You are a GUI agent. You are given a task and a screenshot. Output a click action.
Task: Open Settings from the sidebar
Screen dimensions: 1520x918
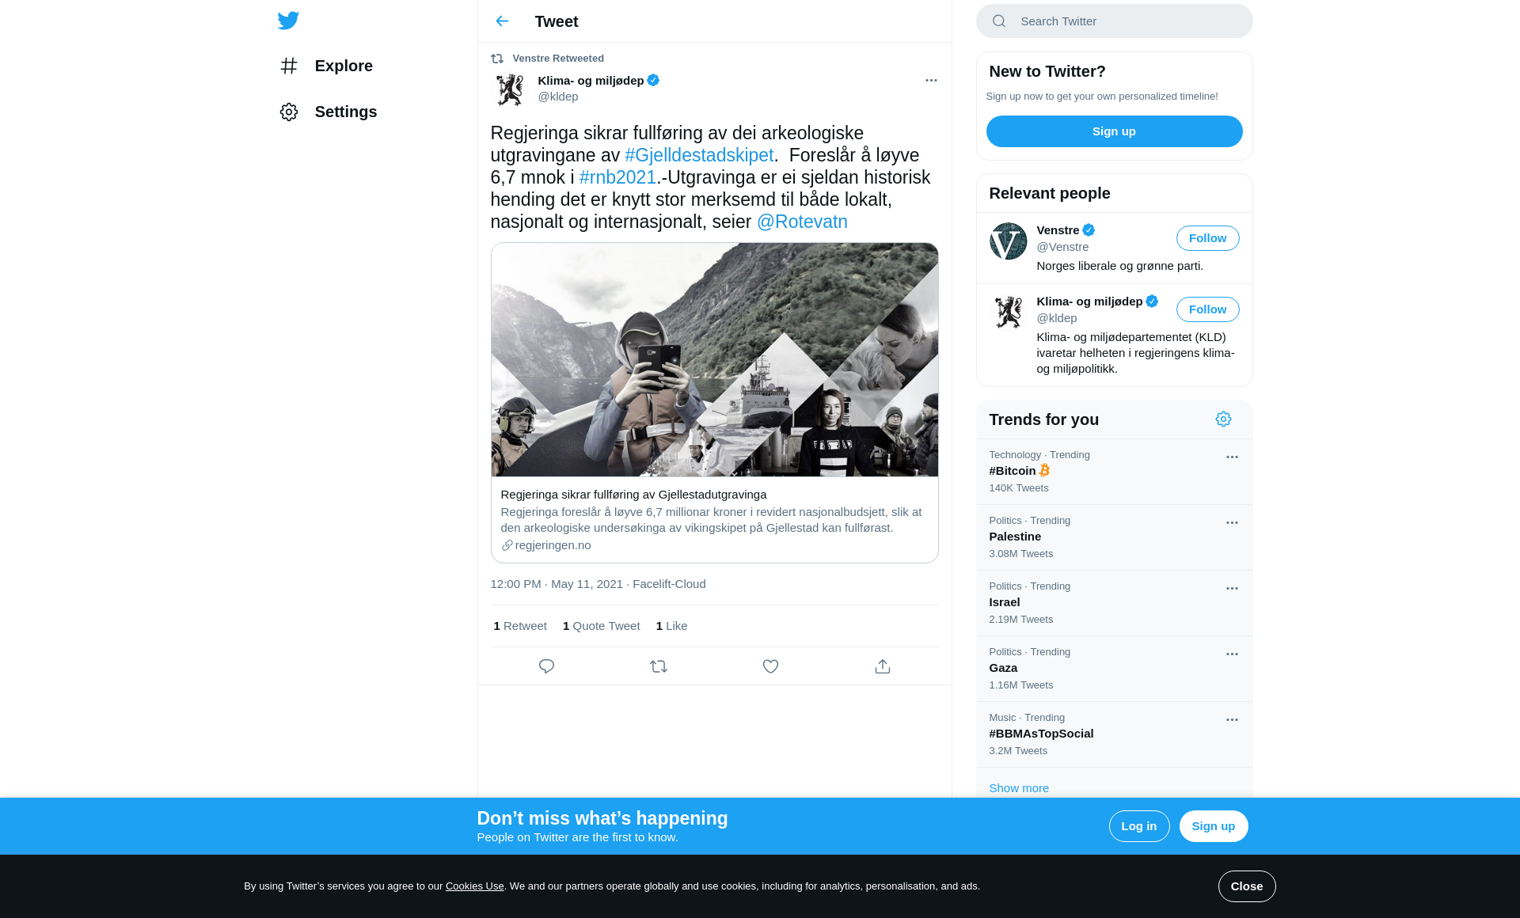pyautogui.click(x=329, y=112)
